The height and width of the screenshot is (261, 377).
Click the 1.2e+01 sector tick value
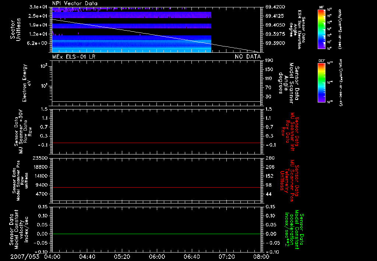tap(38, 34)
